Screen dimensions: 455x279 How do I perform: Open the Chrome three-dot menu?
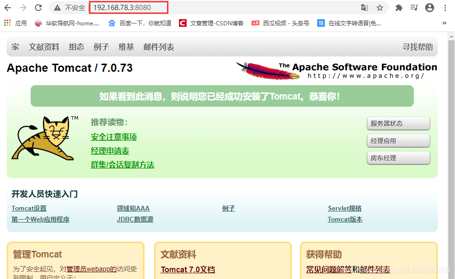click(x=445, y=8)
